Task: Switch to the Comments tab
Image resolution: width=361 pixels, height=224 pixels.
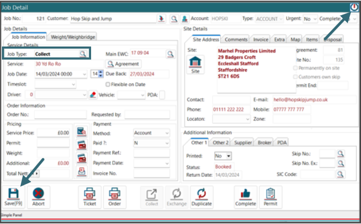Action: coord(236,39)
